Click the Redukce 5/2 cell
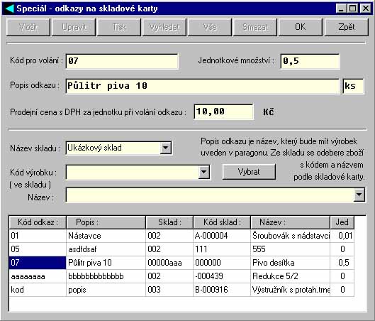375x321 pixels. tap(291, 276)
